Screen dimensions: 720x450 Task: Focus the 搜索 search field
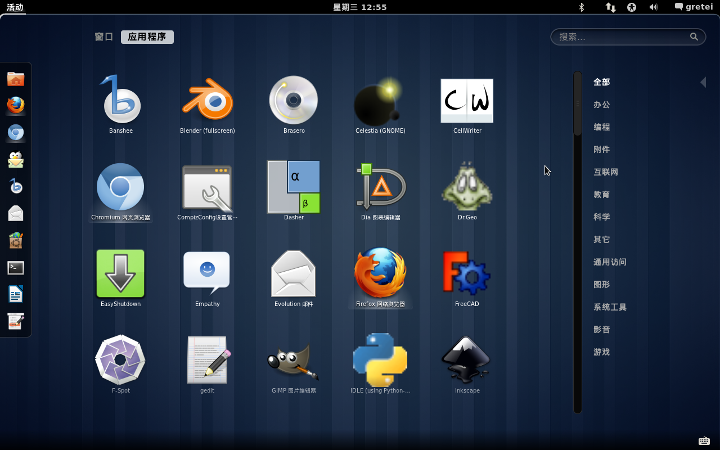(628, 37)
